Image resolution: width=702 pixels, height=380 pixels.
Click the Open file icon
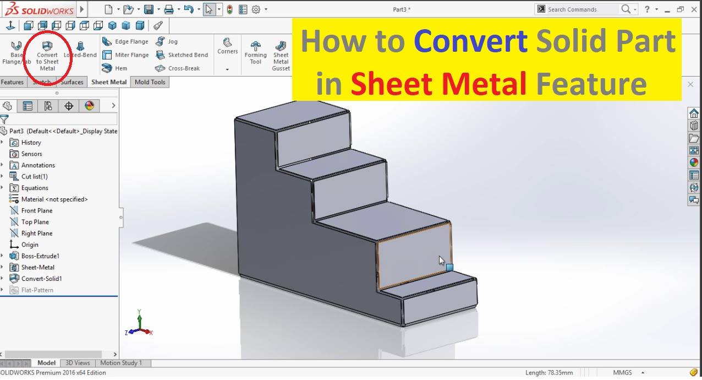(x=128, y=9)
